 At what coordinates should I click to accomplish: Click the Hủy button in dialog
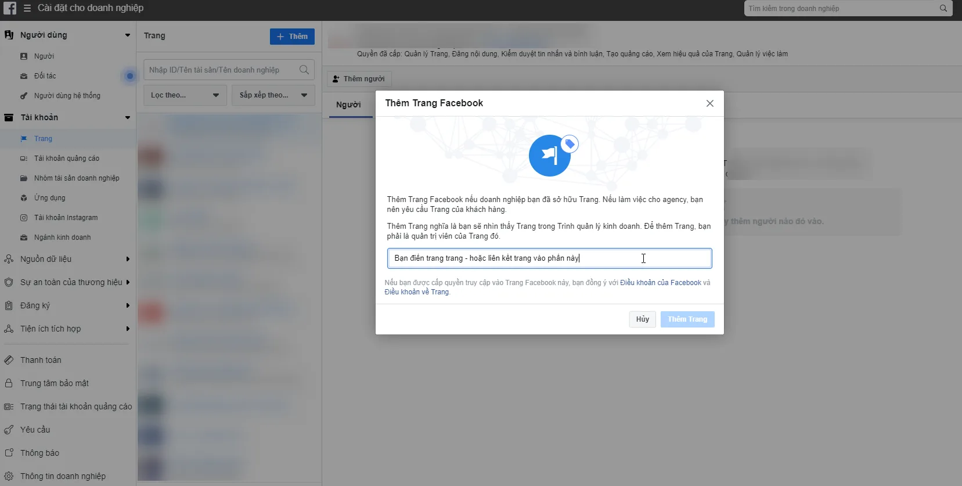point(643,319)
